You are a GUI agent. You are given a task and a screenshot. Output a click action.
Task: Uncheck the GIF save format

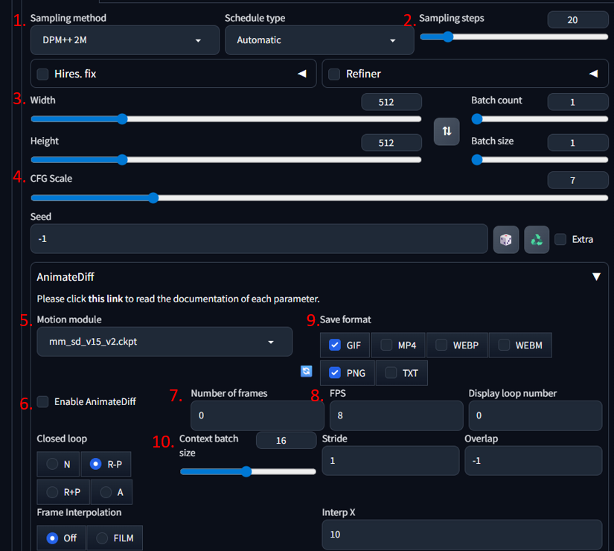(x=335, y=345)
